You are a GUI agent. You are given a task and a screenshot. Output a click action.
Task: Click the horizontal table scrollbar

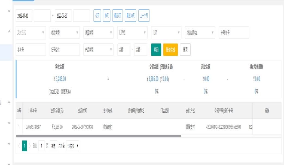98,136
